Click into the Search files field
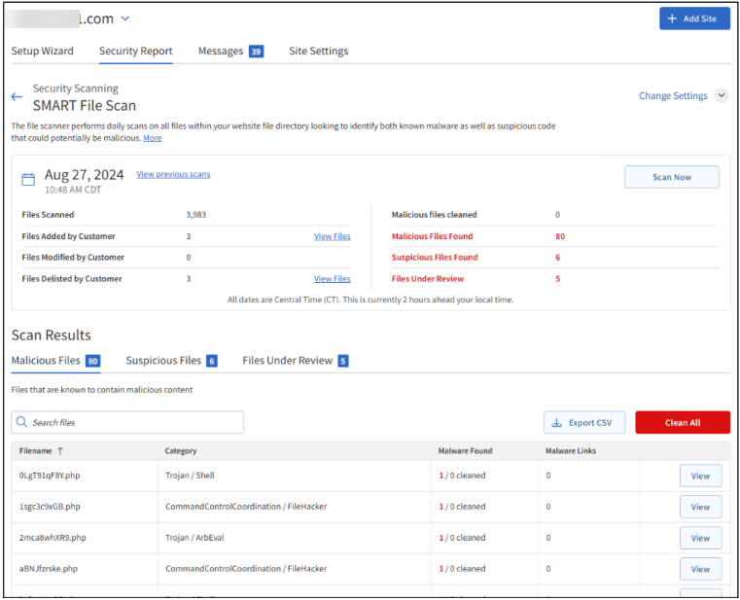This screenshot has height=600, width=740. point(136,423)
